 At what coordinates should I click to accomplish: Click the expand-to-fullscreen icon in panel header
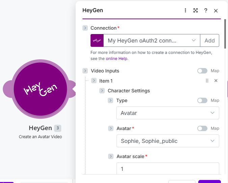click(x=196, y=10)
